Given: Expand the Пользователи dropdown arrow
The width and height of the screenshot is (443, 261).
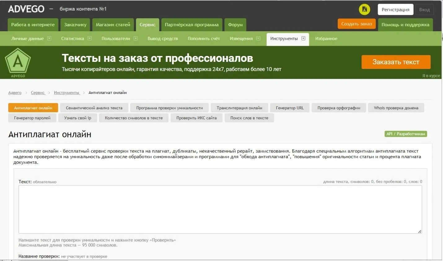Looking at the screenshot, I should [x=136, y=38].
